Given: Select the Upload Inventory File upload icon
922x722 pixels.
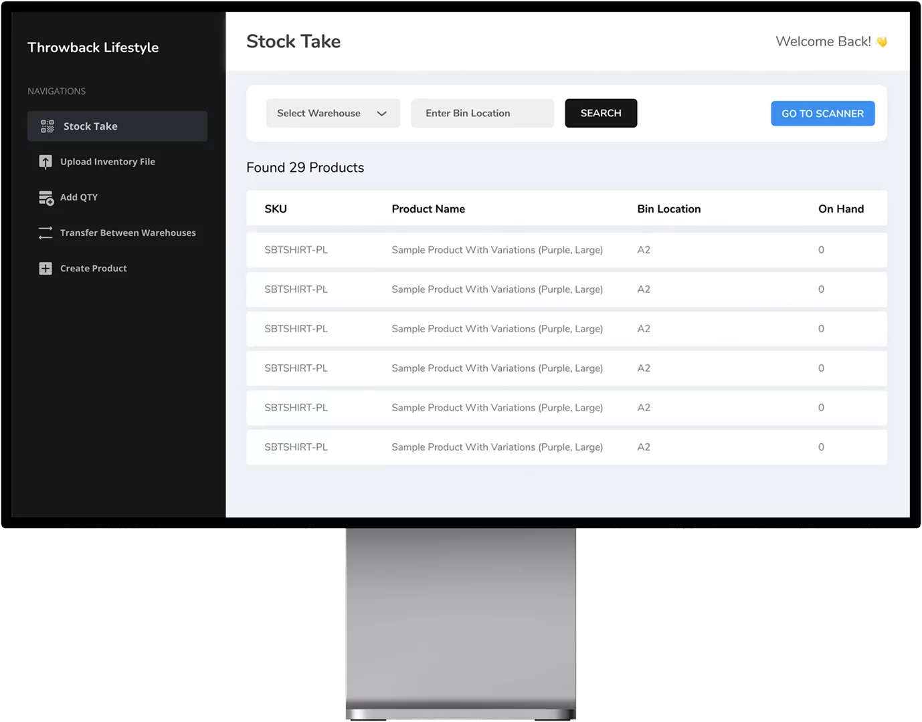Looking at the screenshot, I should tap(45, 161).
